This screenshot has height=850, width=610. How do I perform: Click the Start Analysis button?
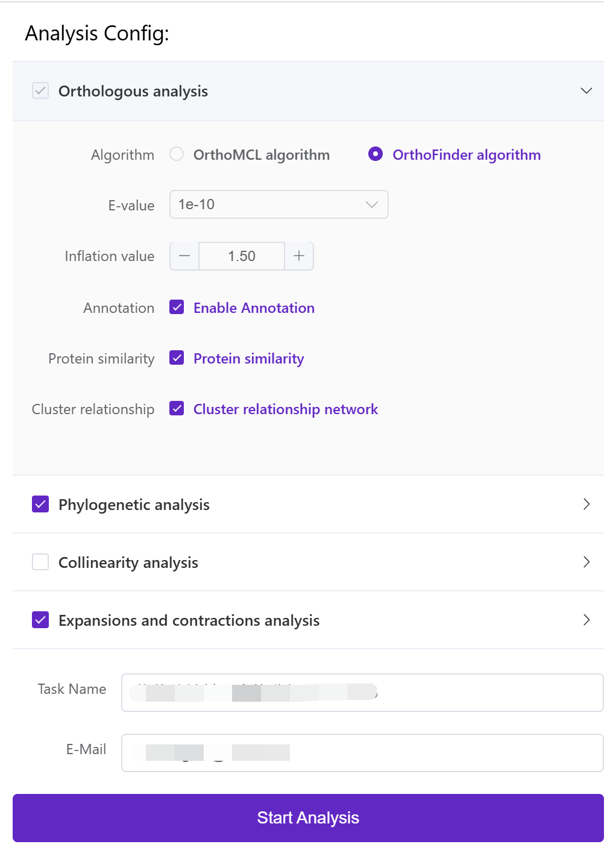pyautogui.click(x=308, y=817)
